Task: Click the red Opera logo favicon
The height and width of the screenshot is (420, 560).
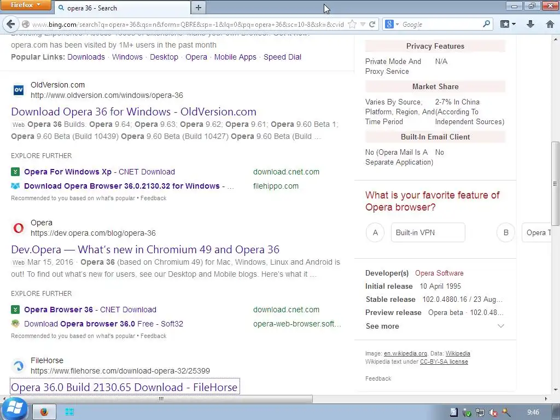Action: (x=19, y=228)
